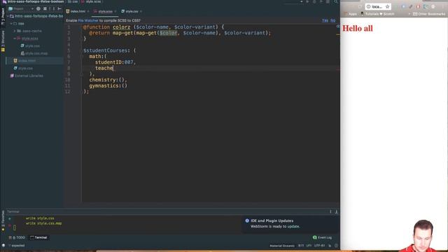Screen dimensions: 448x252
Task: Open the TODO tool window button
Action: [x=17, y=237]
